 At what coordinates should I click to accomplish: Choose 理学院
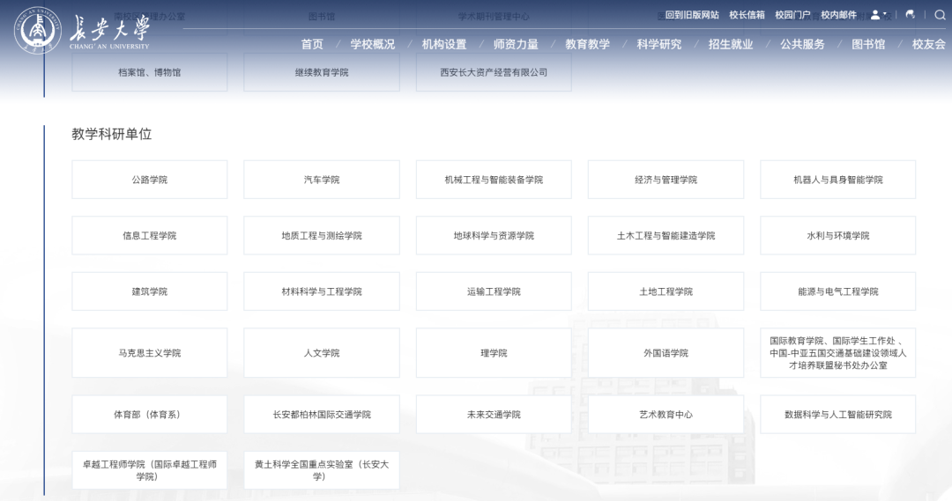click(x=494, y=353)
